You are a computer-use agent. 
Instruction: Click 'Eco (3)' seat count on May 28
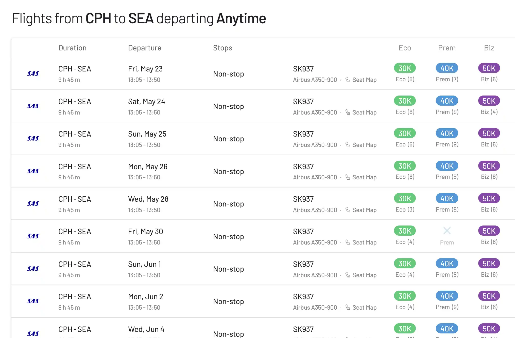click(x=405, y=210)
